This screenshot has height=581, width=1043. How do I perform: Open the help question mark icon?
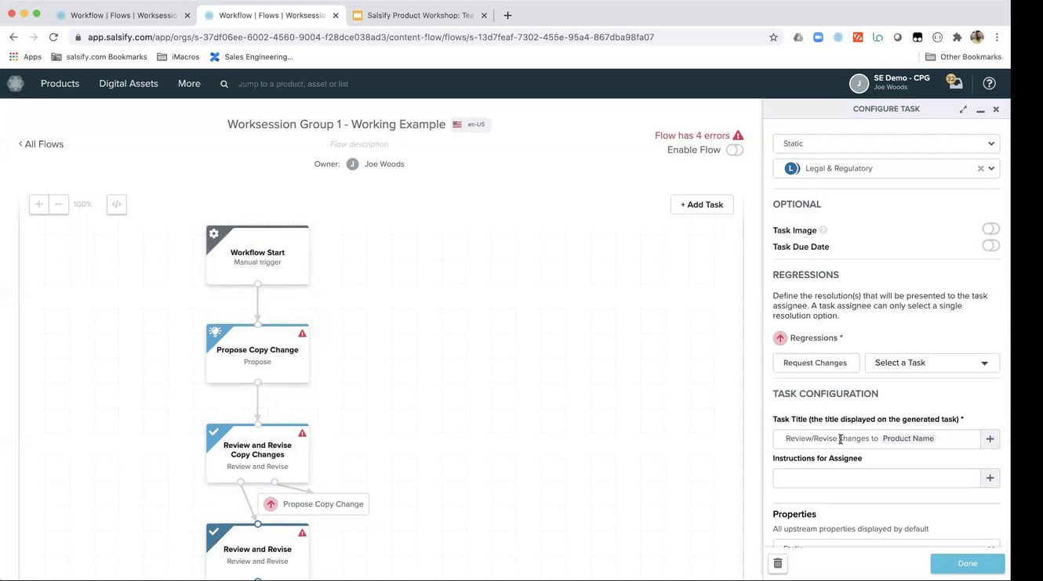click(989, 83)
